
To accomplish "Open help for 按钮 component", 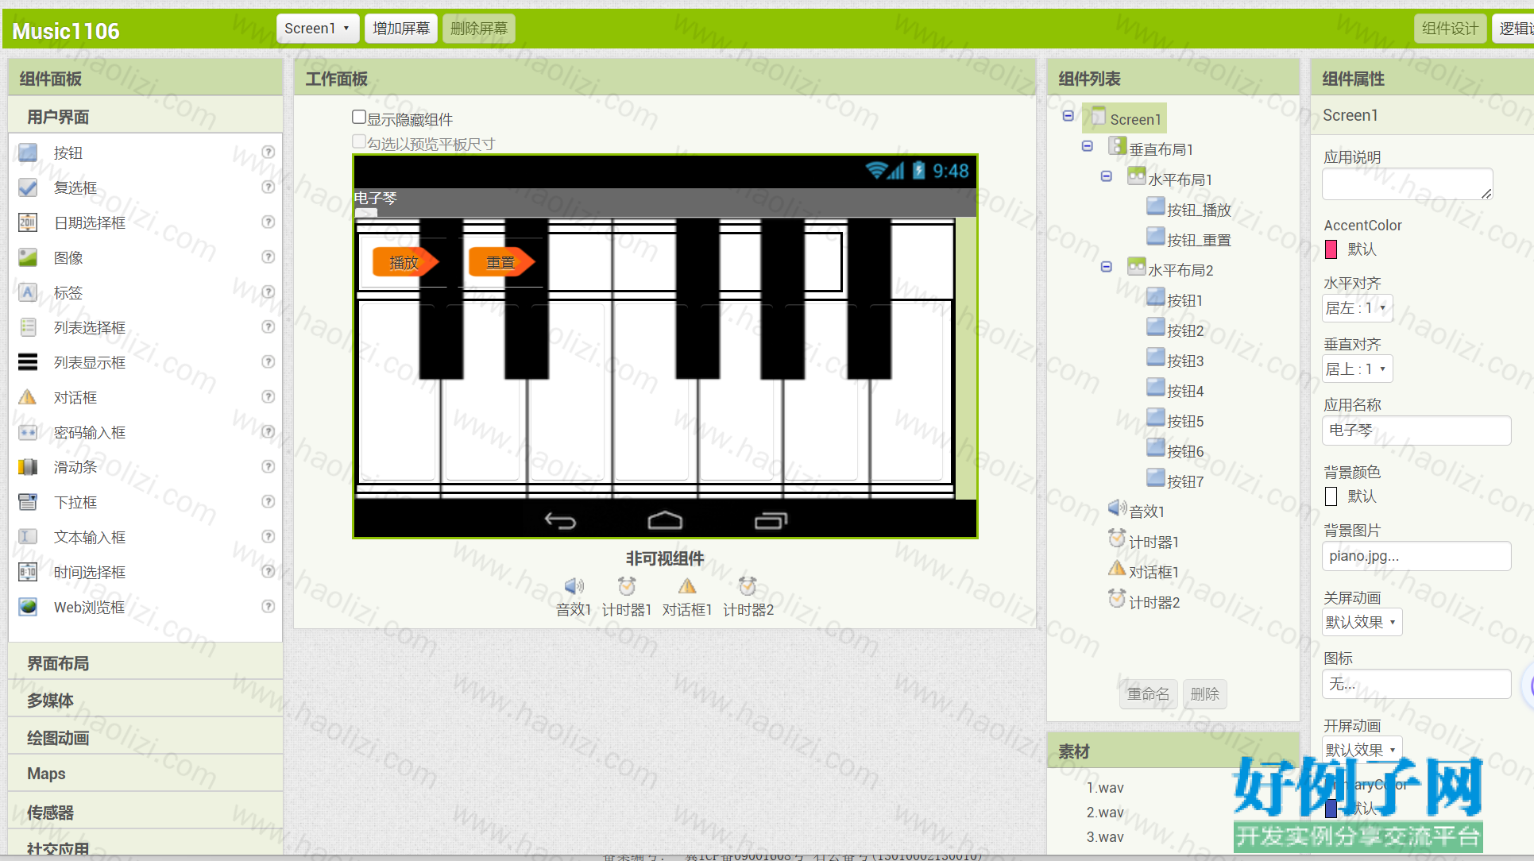I will pos(269,152).
